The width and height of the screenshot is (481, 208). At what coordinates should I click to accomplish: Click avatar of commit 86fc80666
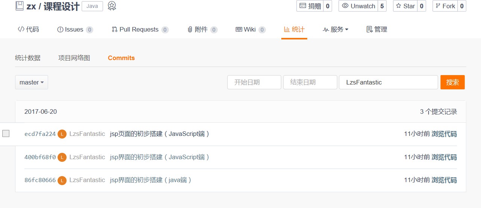tap(62, 180)
